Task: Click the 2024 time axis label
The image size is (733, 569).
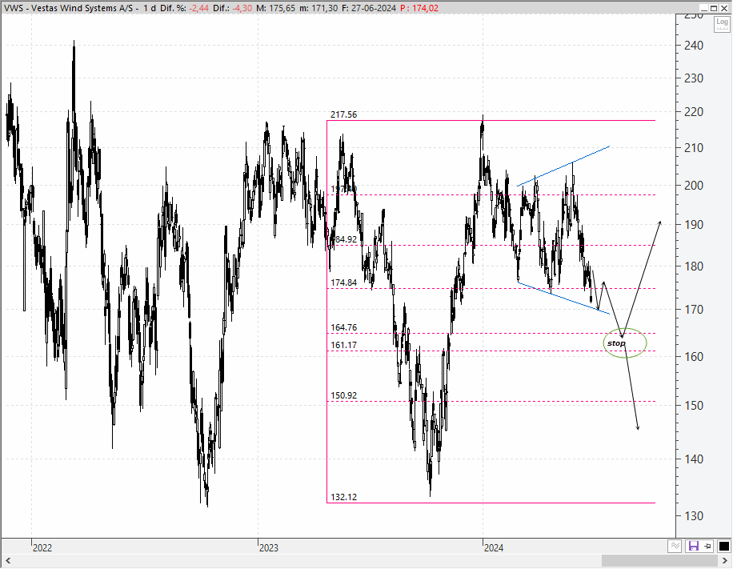Action: click(494, 548)
